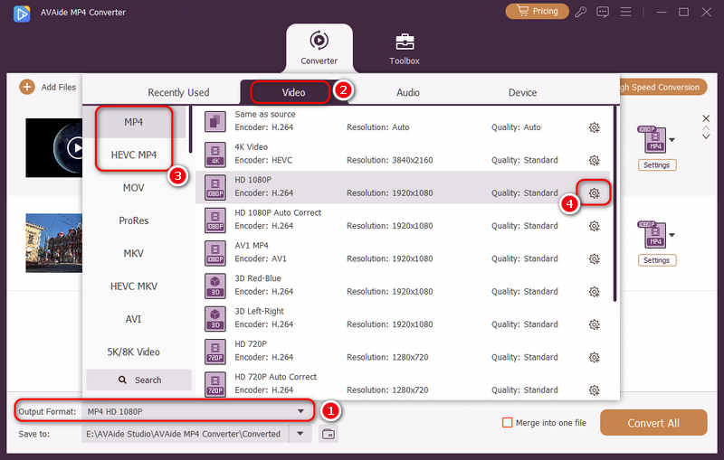
Task: Select the second video building thumbnail
Action: (54, 243)
